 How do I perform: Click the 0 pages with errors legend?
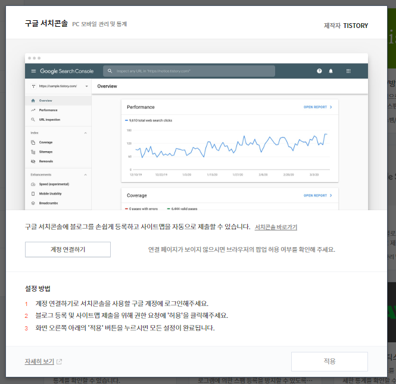(142, 208)
